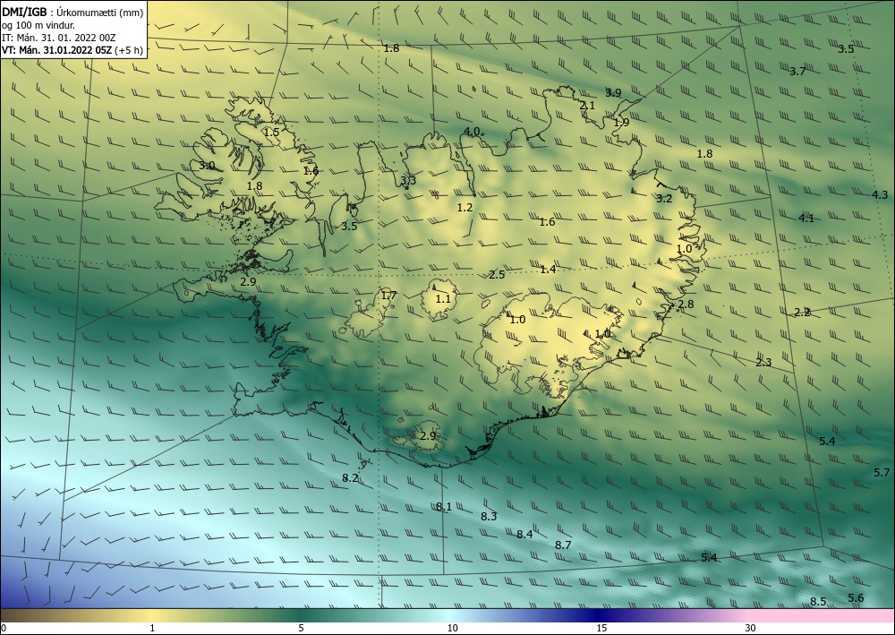895x635 pixels.
Task: Select the 8.1 value label
Action: pyautogui.click(x=444, y=507)
